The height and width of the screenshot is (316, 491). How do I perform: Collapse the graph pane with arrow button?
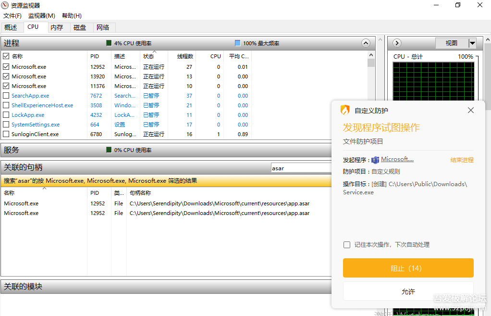397,43
